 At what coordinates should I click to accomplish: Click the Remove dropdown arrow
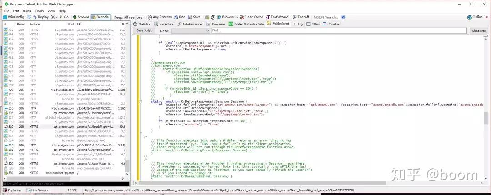[57, 17]
